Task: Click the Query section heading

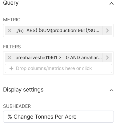Action: 11,3
